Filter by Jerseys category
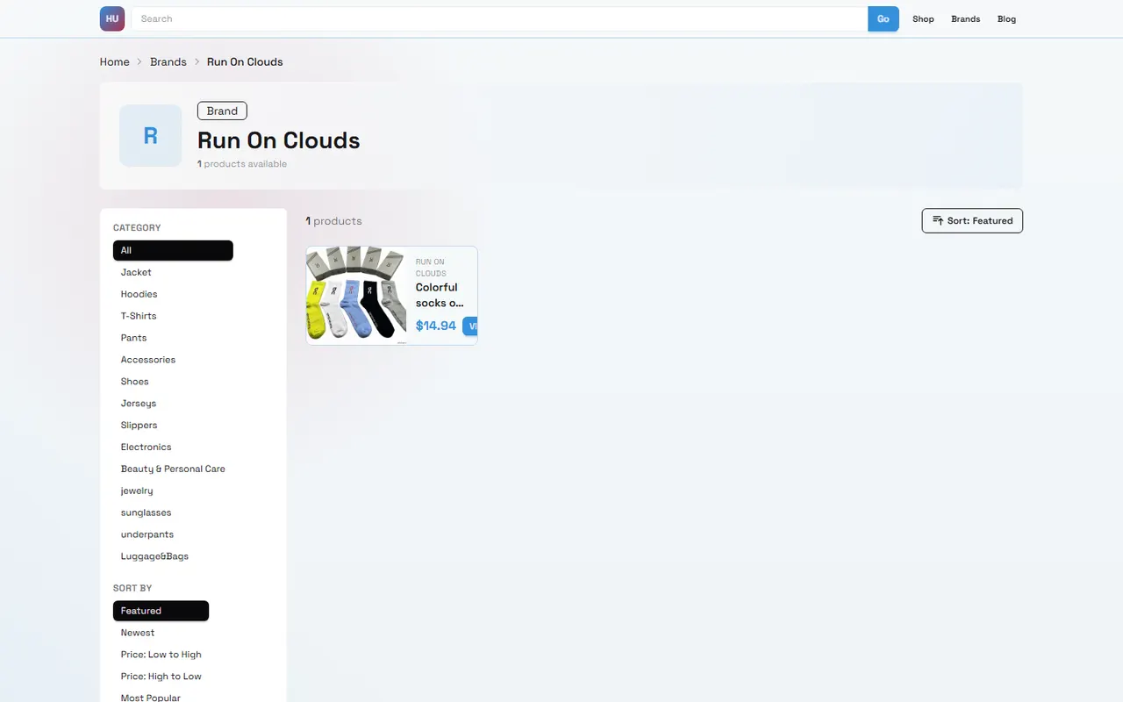The image size is (1123, 702). [139, 404]
